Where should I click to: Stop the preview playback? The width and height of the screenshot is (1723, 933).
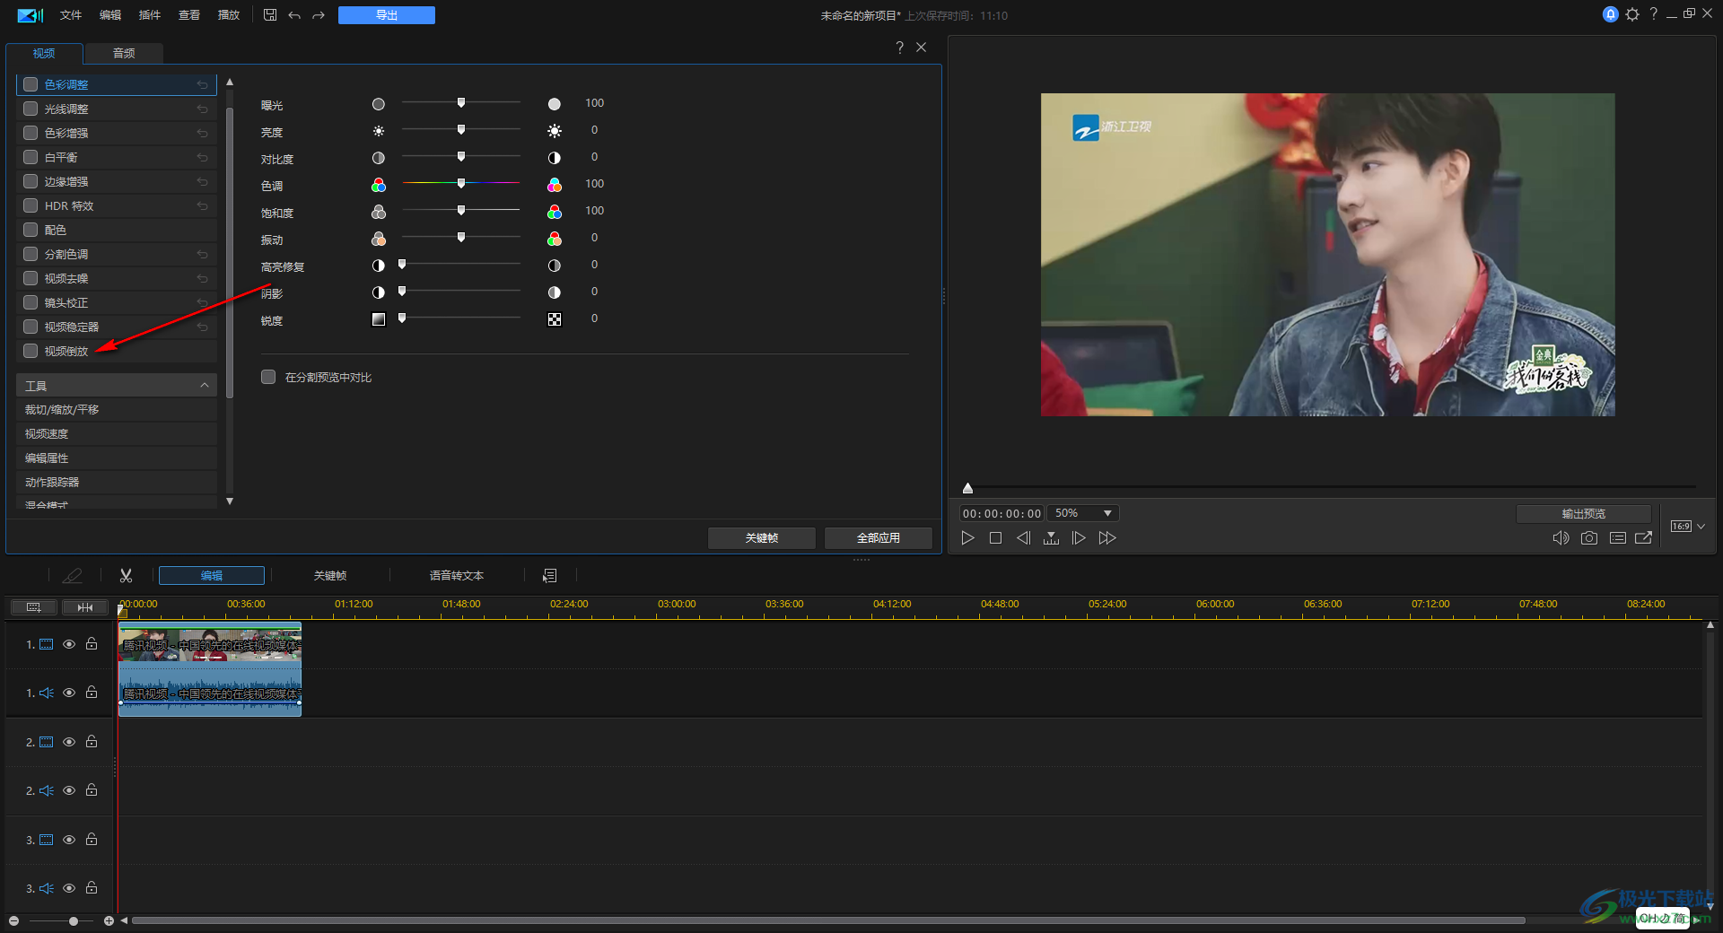click(x=995, y=538)
